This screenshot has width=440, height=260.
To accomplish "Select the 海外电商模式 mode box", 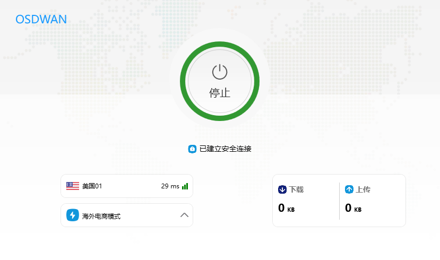I will point(127,215).
